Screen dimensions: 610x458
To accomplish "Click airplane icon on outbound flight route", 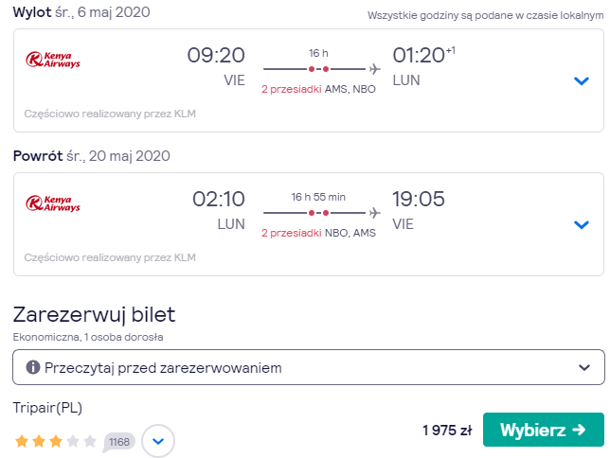I will point(375,69).
